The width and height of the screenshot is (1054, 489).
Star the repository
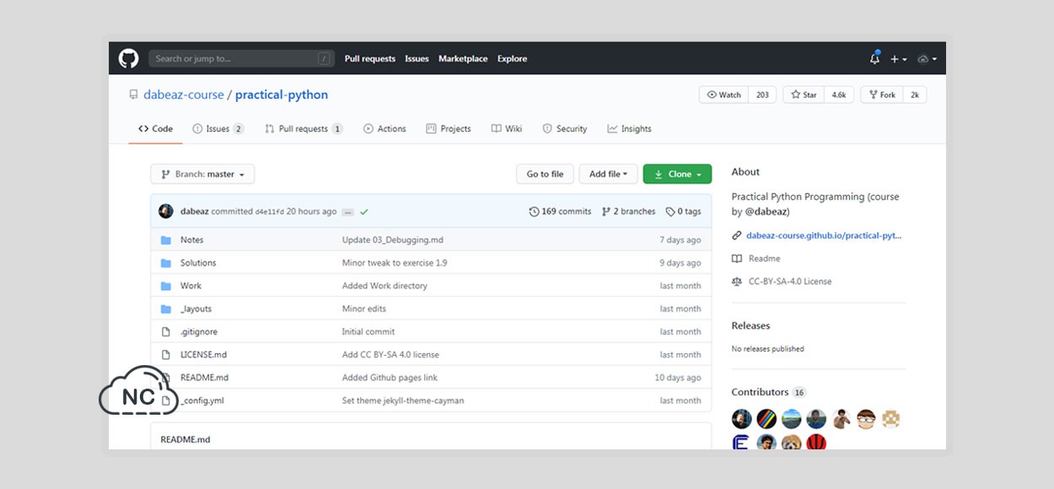804,94
